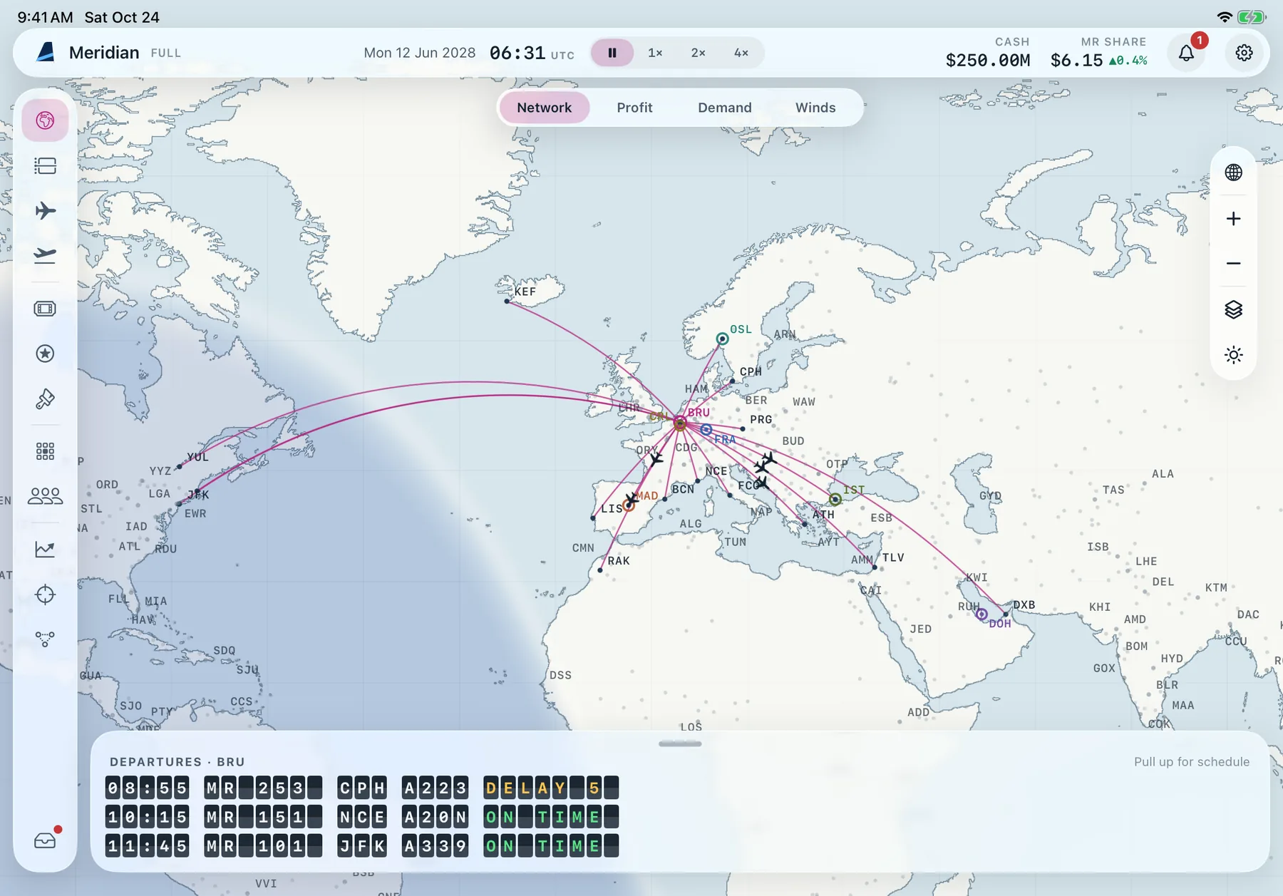Screen dimensions: 1283x896
Task: Open the notifications bell
Action: pyautogui.click(x=1186, y=53)
